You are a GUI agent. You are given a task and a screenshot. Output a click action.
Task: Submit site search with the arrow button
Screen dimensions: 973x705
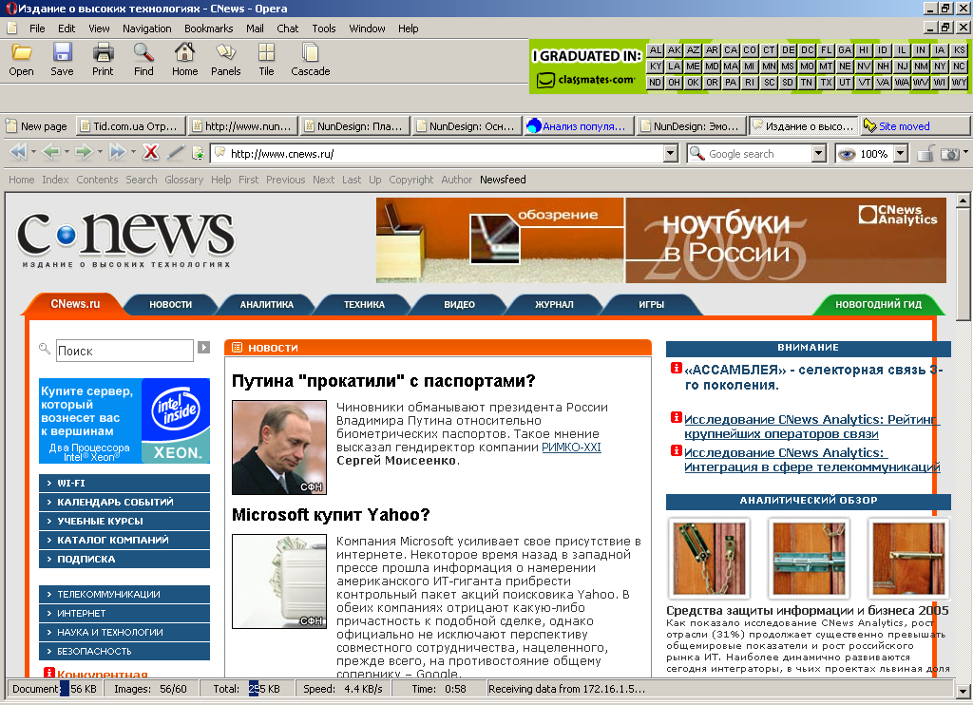(x=203, y=348)
